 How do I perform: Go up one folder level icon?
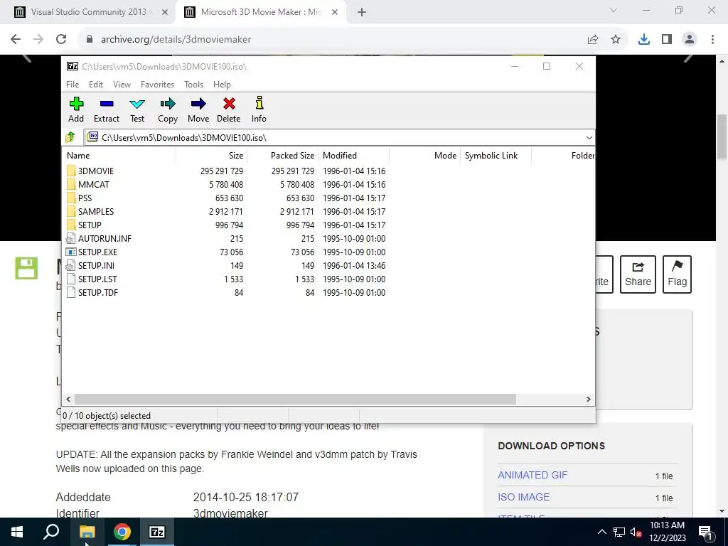click(70, 137)
